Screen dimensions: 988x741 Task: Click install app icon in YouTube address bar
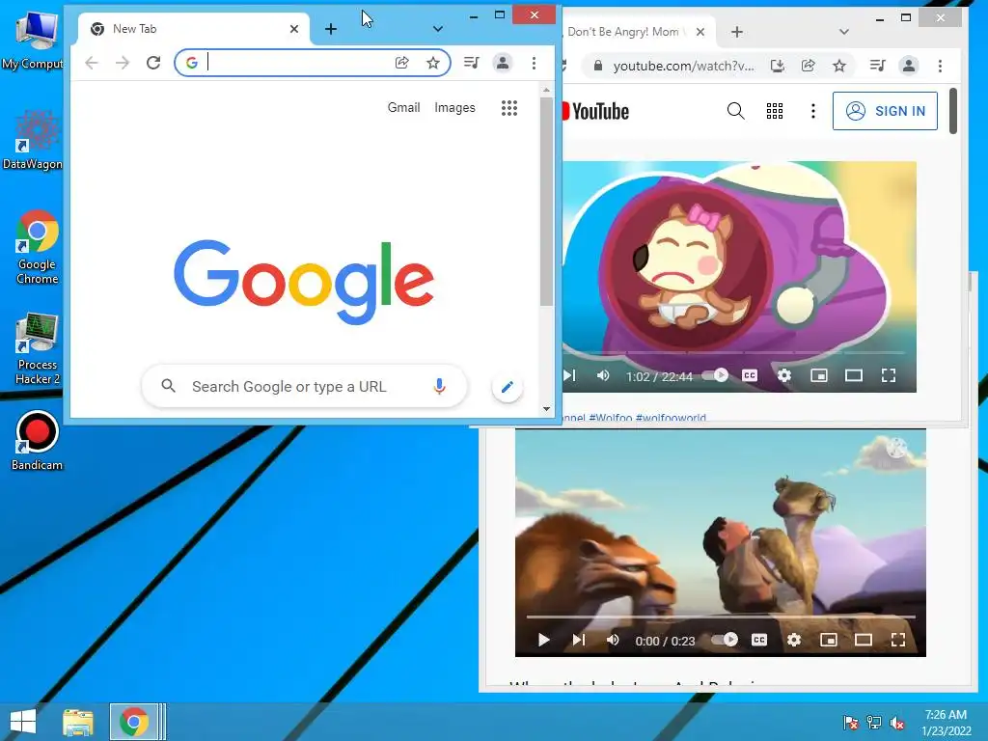778,66
